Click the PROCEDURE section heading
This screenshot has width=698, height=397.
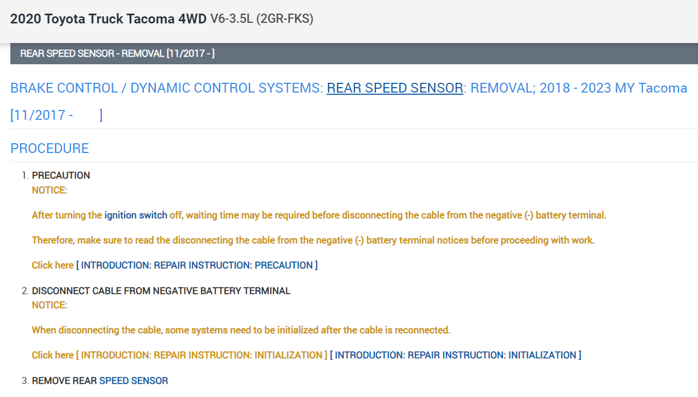coord(50,148)
